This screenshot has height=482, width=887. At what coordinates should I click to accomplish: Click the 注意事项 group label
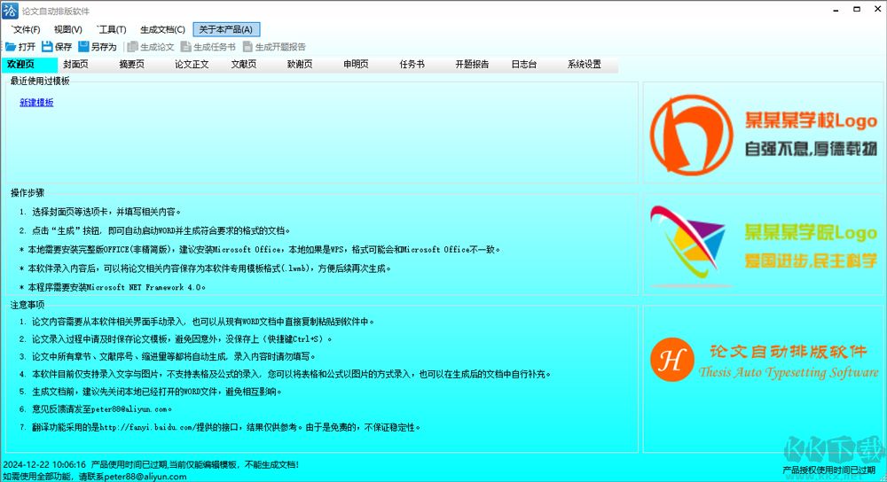27,305
